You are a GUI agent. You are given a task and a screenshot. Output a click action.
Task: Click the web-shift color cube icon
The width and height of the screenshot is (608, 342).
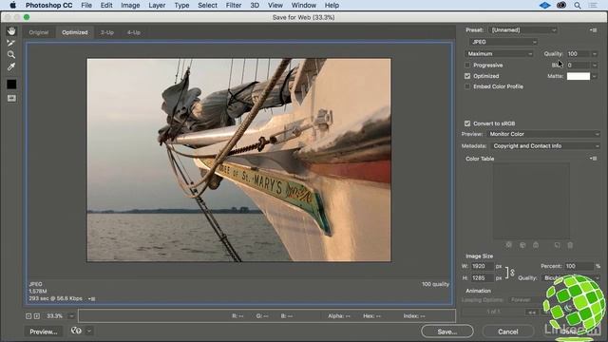point(522,245)
